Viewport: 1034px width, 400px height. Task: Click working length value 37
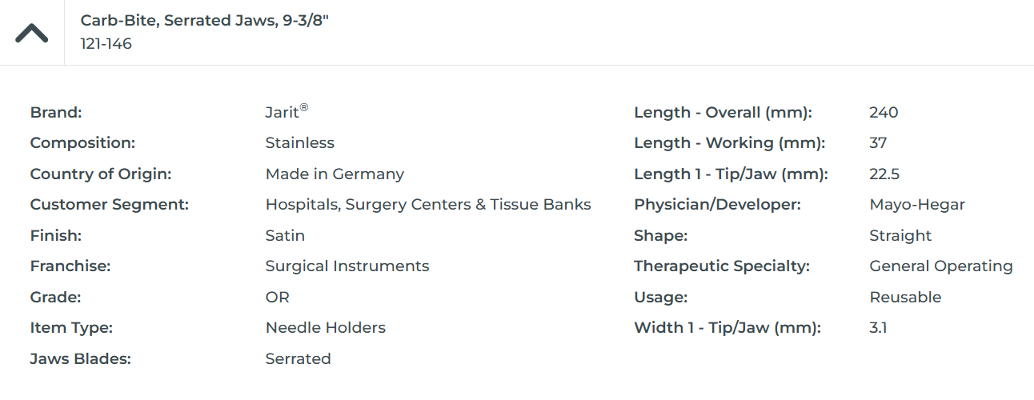click(878, 143)
